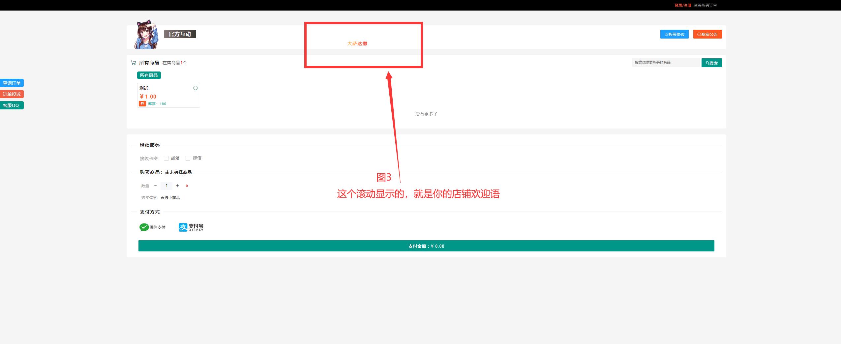Click the 搜索 search button
Image resolution: width=841 pixels, height=344 pixels.
click(x=711, y=63)
